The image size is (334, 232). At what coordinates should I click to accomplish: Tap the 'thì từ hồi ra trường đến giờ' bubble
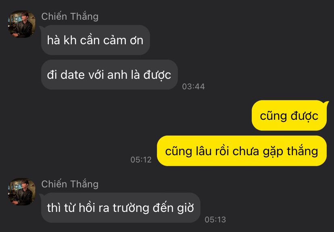click(x=121, y=207)
